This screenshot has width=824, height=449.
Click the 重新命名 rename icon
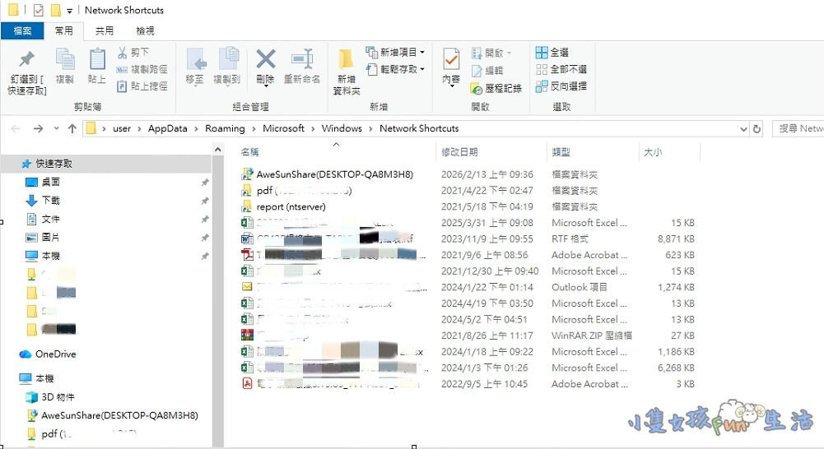[302, 59]
